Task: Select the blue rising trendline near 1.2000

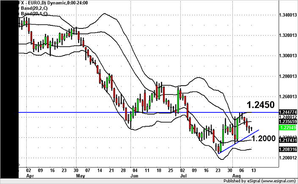Action: click(239, 142)
